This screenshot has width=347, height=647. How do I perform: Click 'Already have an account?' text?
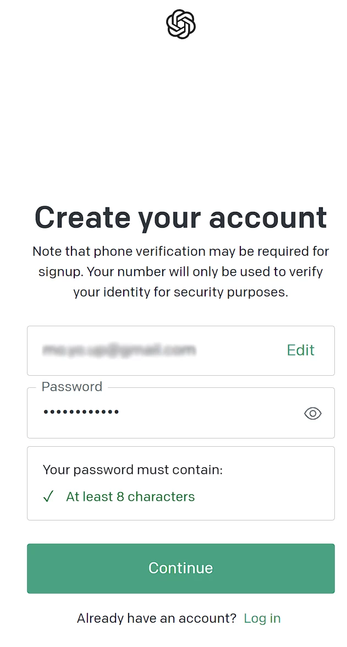(x=157, y=618)
